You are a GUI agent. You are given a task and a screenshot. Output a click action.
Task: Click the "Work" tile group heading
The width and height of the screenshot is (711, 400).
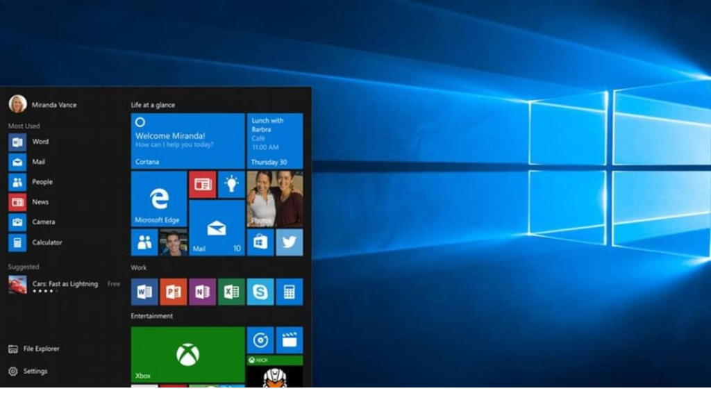click(139, 267)
